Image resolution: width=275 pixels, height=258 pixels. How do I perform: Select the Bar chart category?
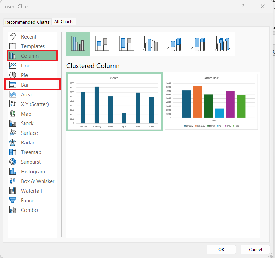[x=32, y=85]
